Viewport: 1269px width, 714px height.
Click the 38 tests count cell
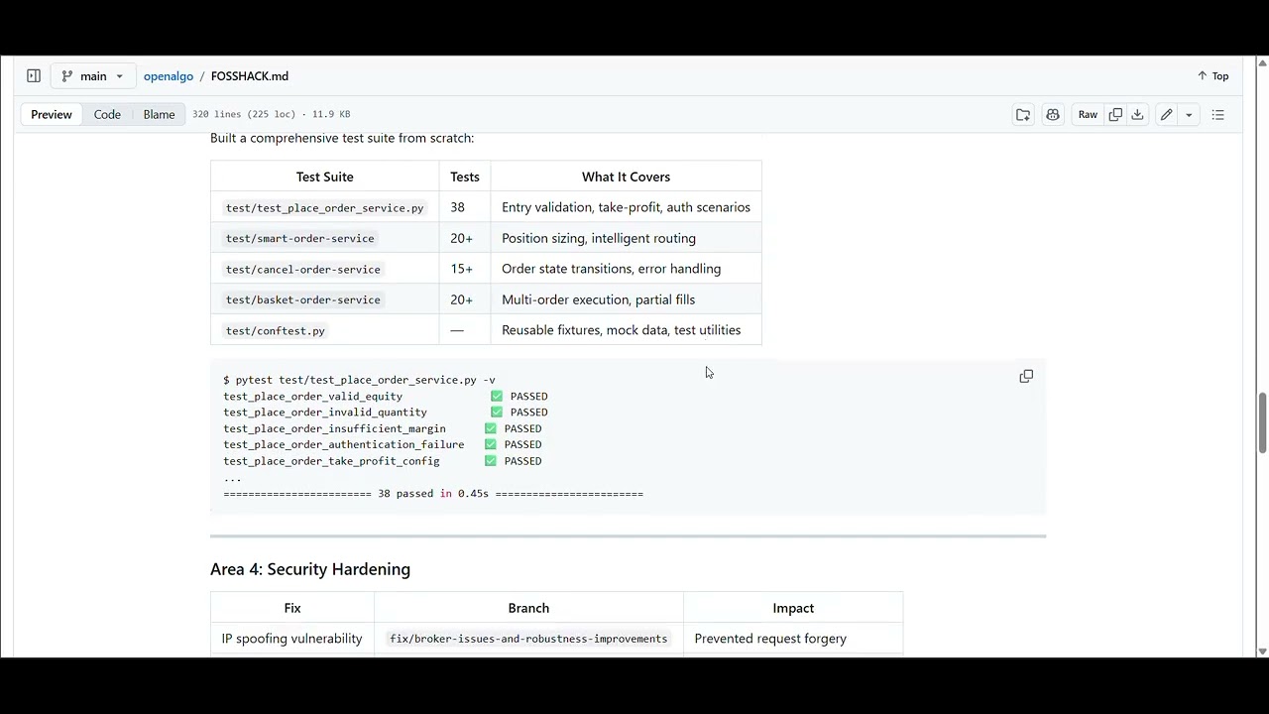[x=465, y=207]
